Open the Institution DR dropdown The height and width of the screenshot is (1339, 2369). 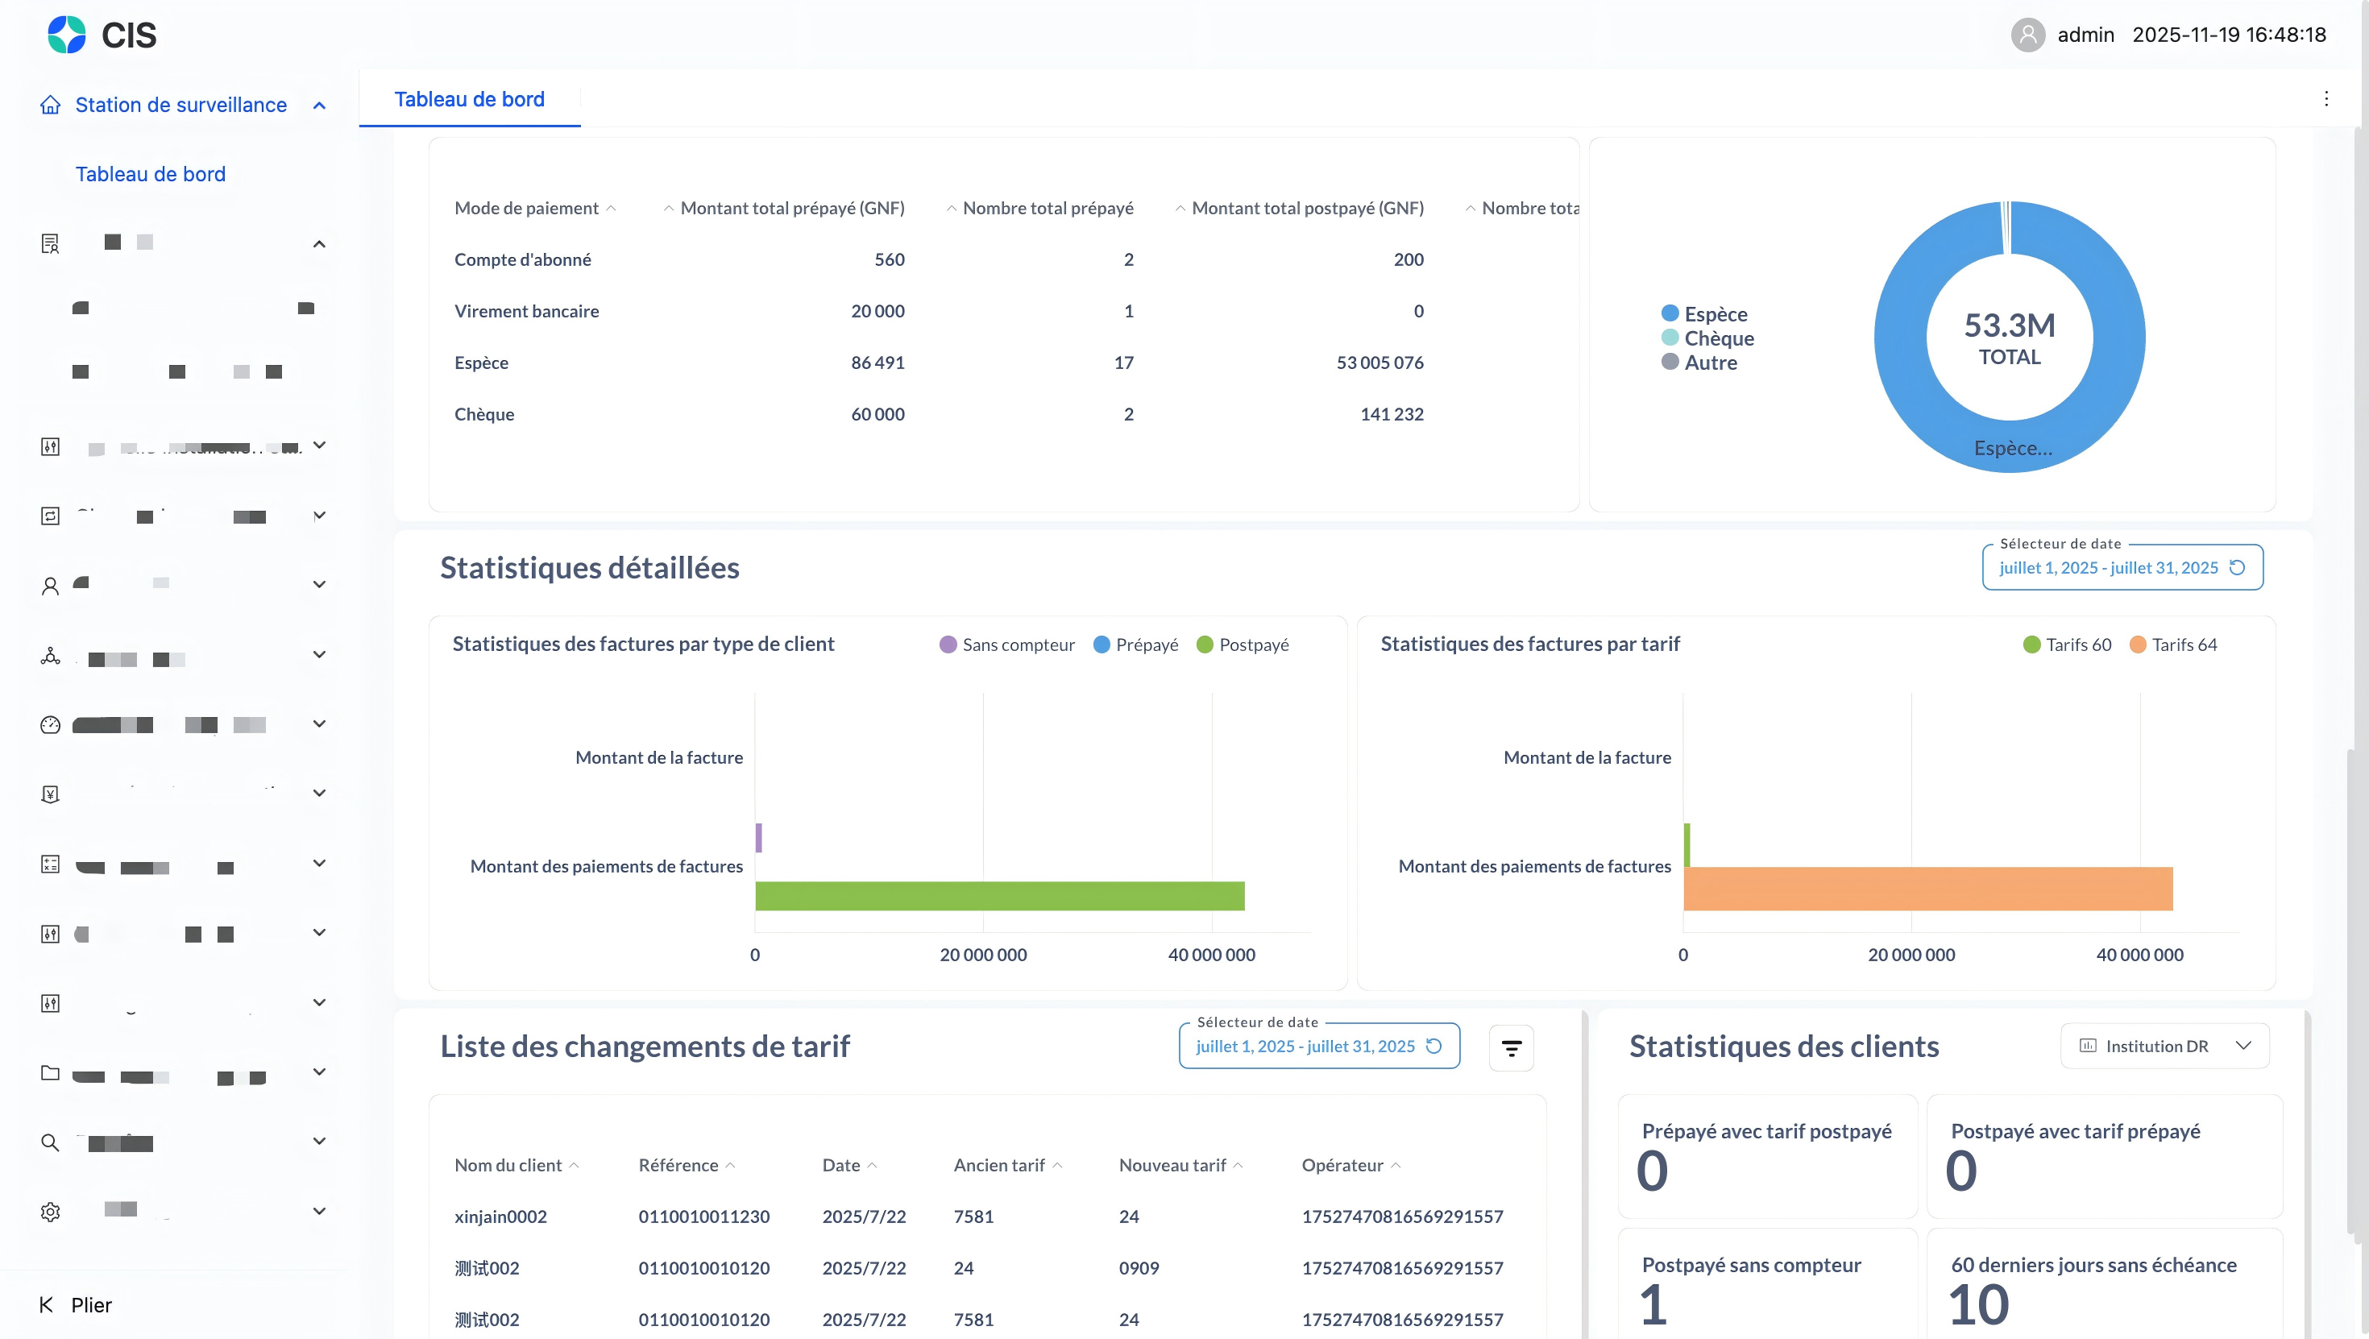pos(2165,1046)
